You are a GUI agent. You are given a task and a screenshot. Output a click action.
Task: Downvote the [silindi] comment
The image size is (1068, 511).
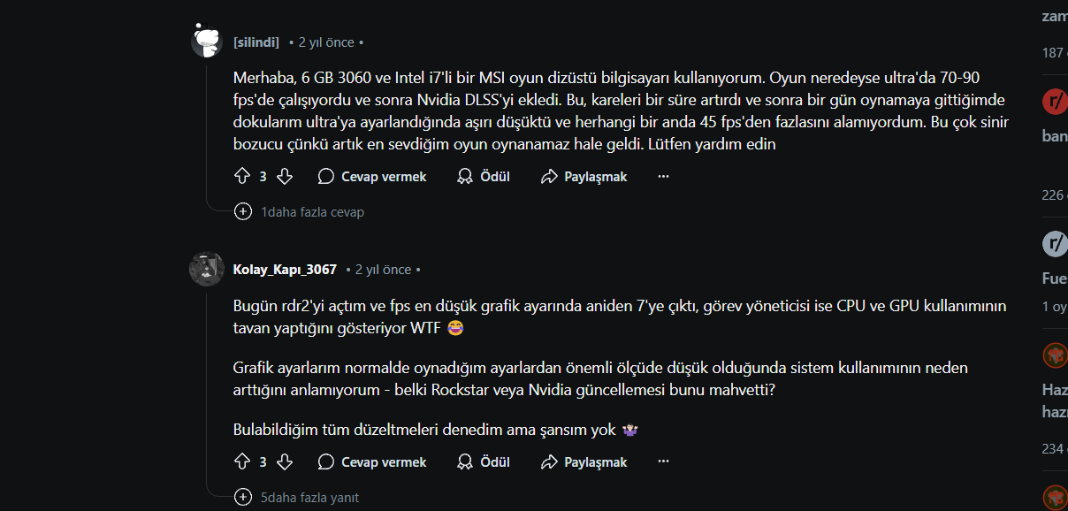point(284,177)
